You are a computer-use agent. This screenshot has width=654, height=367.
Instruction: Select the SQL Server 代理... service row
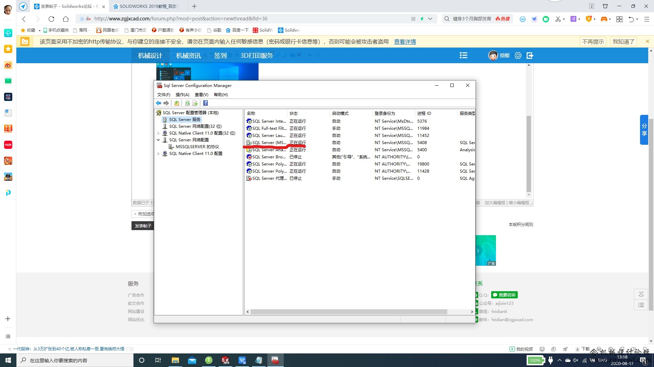coord(359,178)
